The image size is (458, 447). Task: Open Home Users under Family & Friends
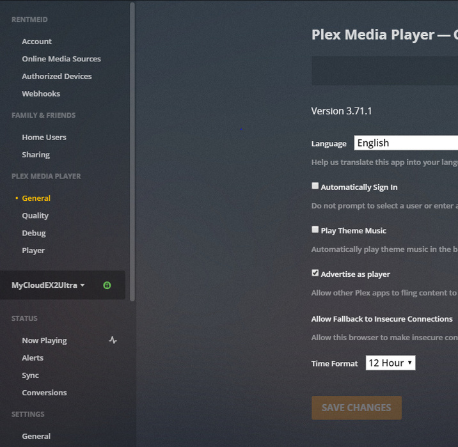click(x=44, y=137)
